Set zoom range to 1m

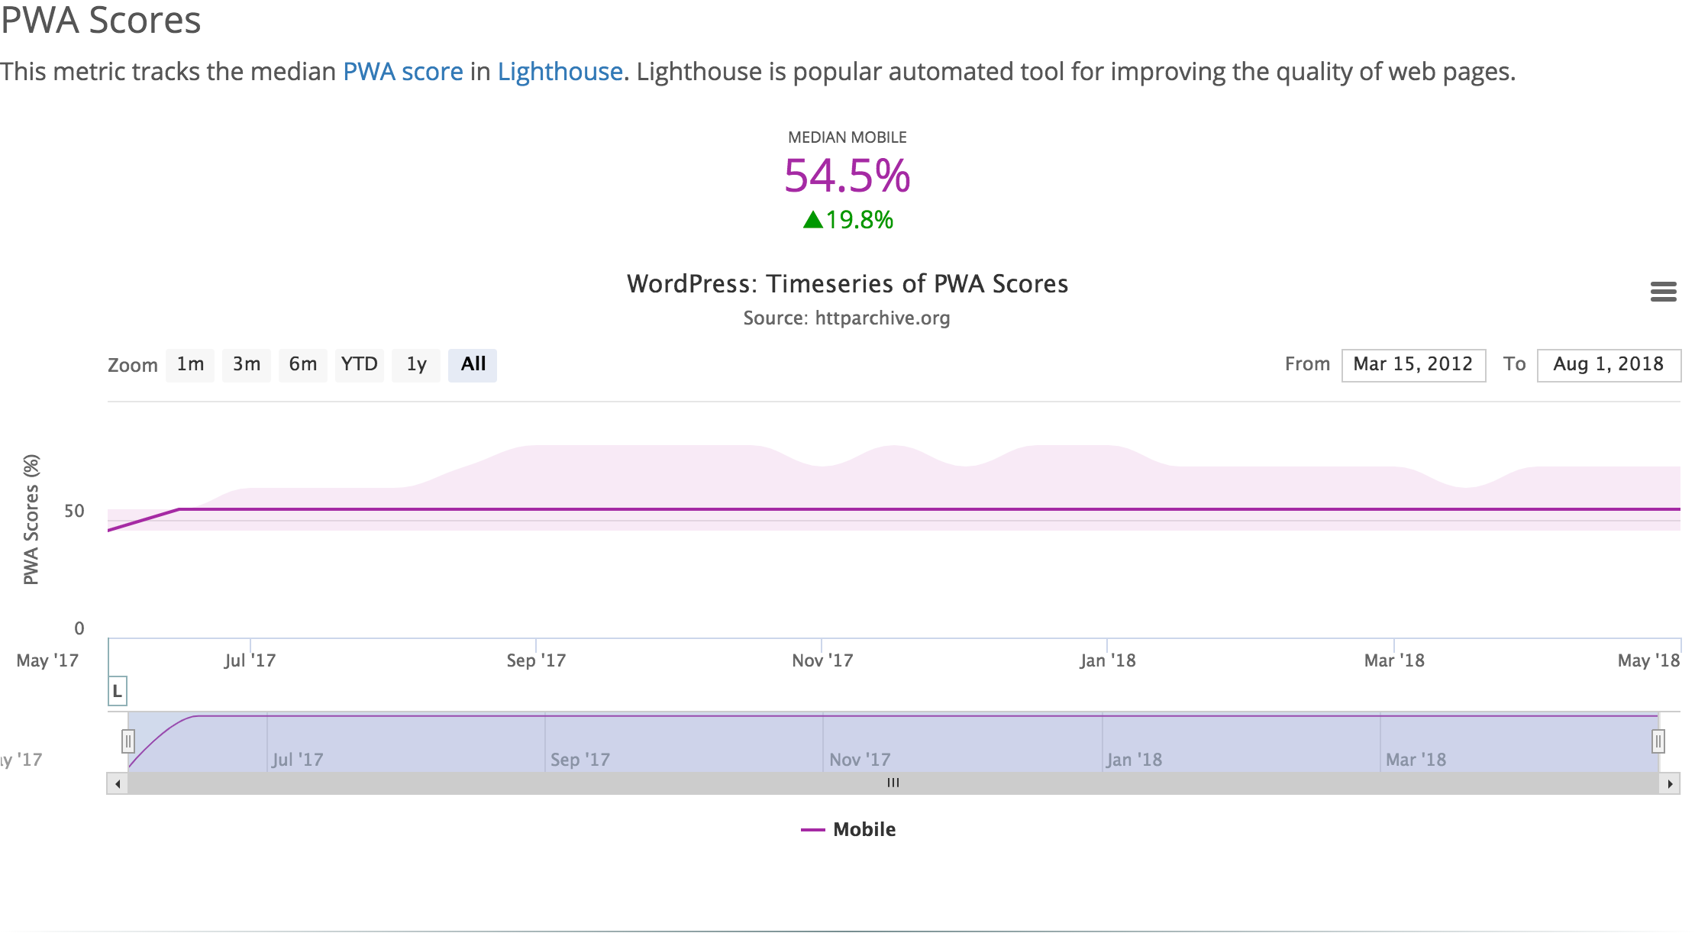[x=190, y=365]
